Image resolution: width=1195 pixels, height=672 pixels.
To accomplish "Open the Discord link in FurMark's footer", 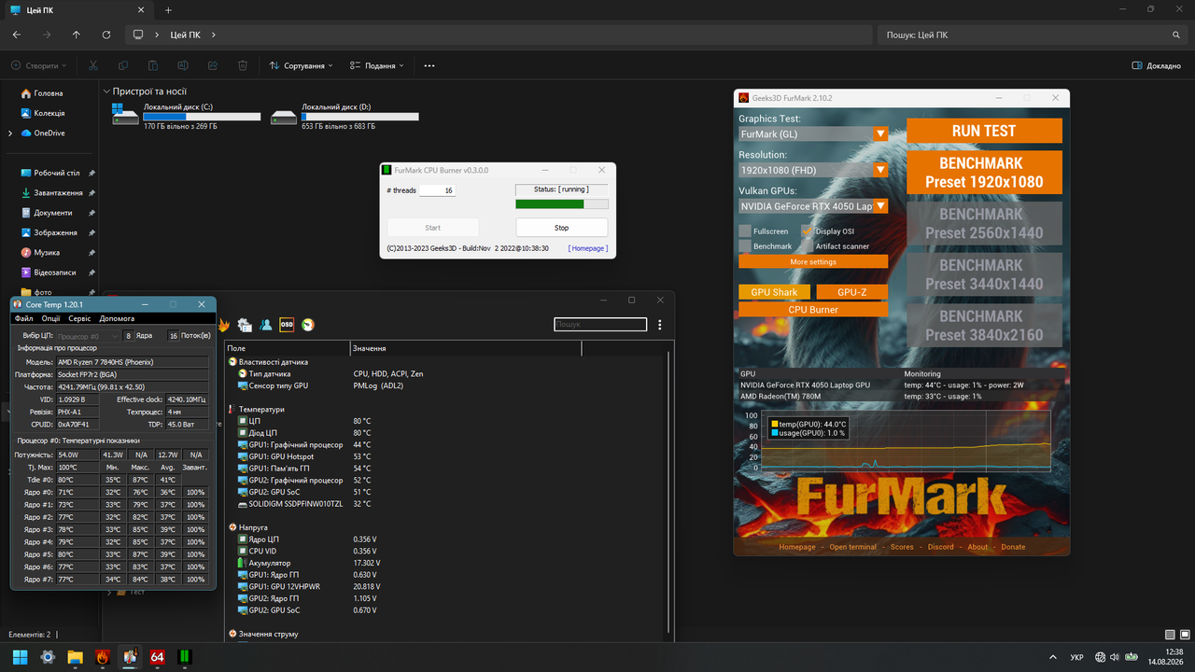I will [941, 547].
